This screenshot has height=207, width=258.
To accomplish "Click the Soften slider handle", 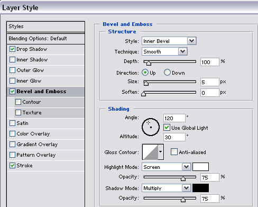I will [x=143, y=94].
